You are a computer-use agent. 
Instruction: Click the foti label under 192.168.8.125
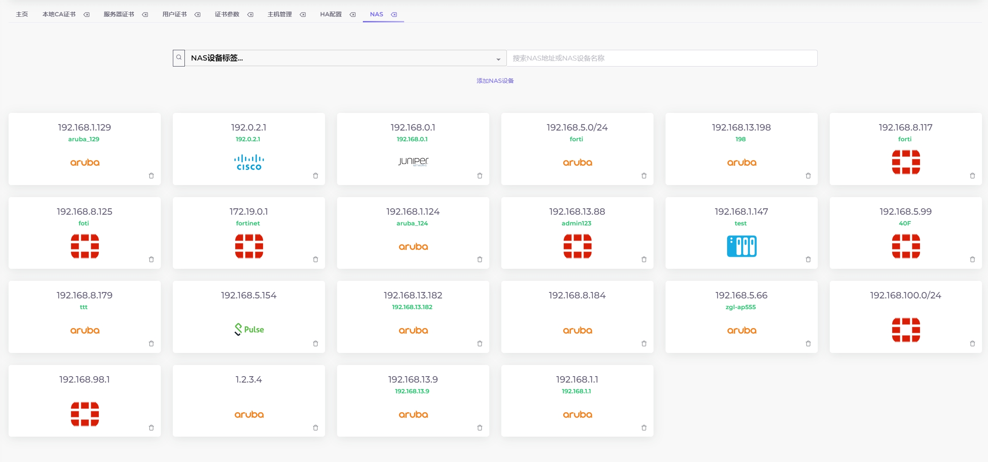pos(84,223)
